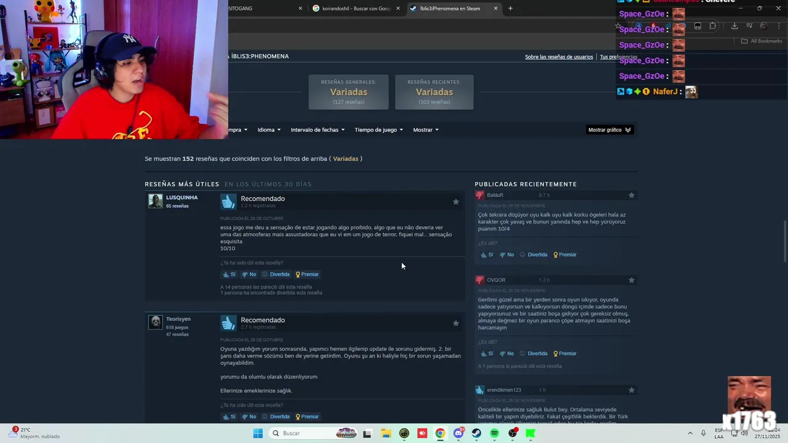The width and height of the screenshot is (788, 443).
Task: Click the thumbs-down icon on BalduR's review
Action: (x=480, y=195)
